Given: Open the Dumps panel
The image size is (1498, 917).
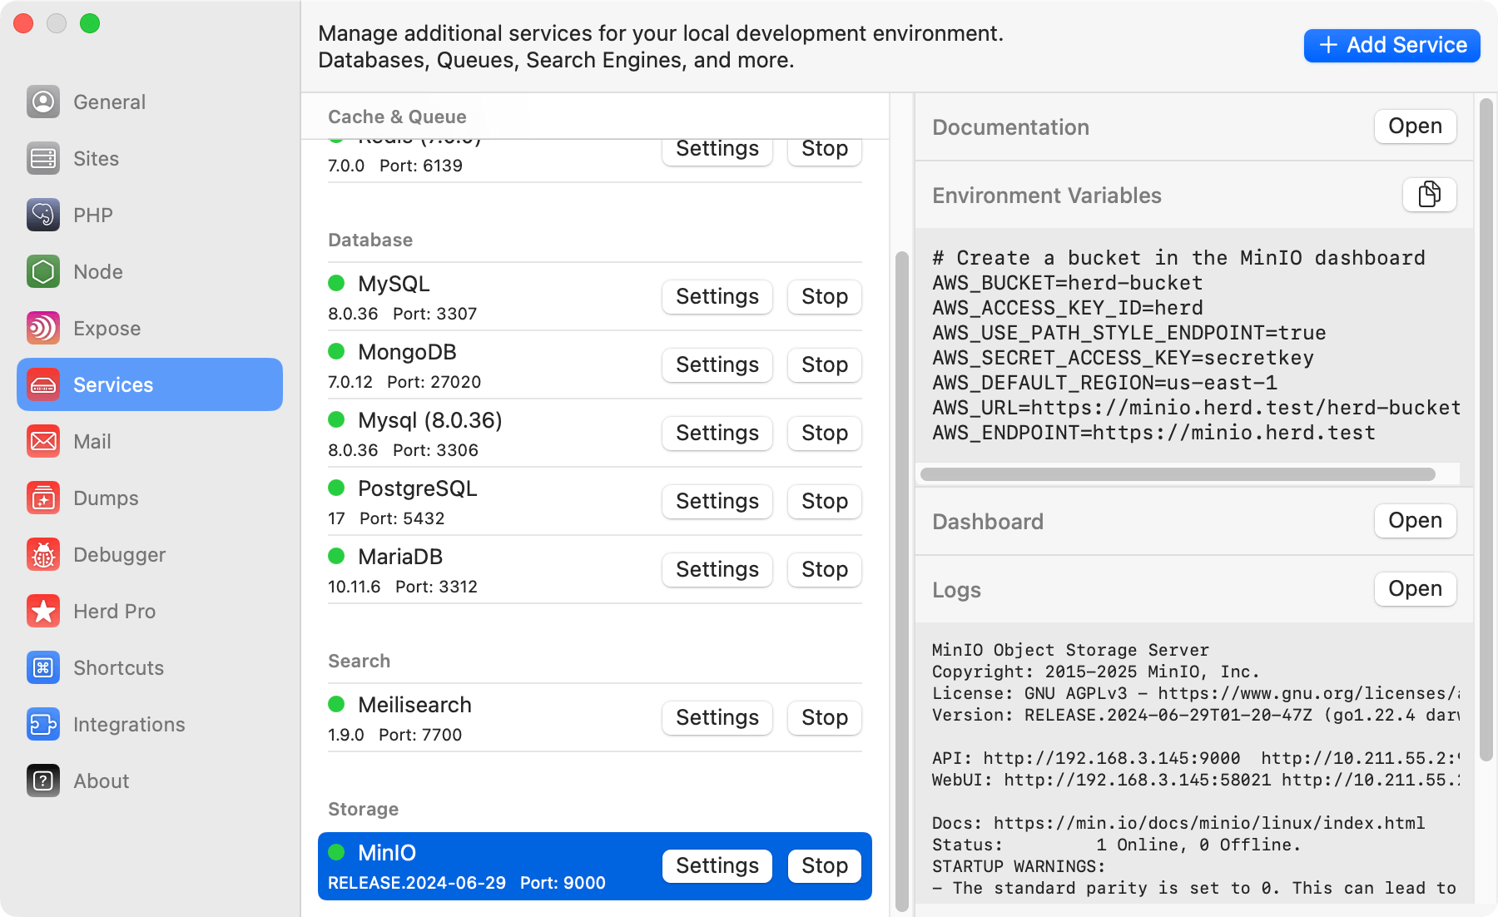Looking at the screenshot, I should coord(105,498).
